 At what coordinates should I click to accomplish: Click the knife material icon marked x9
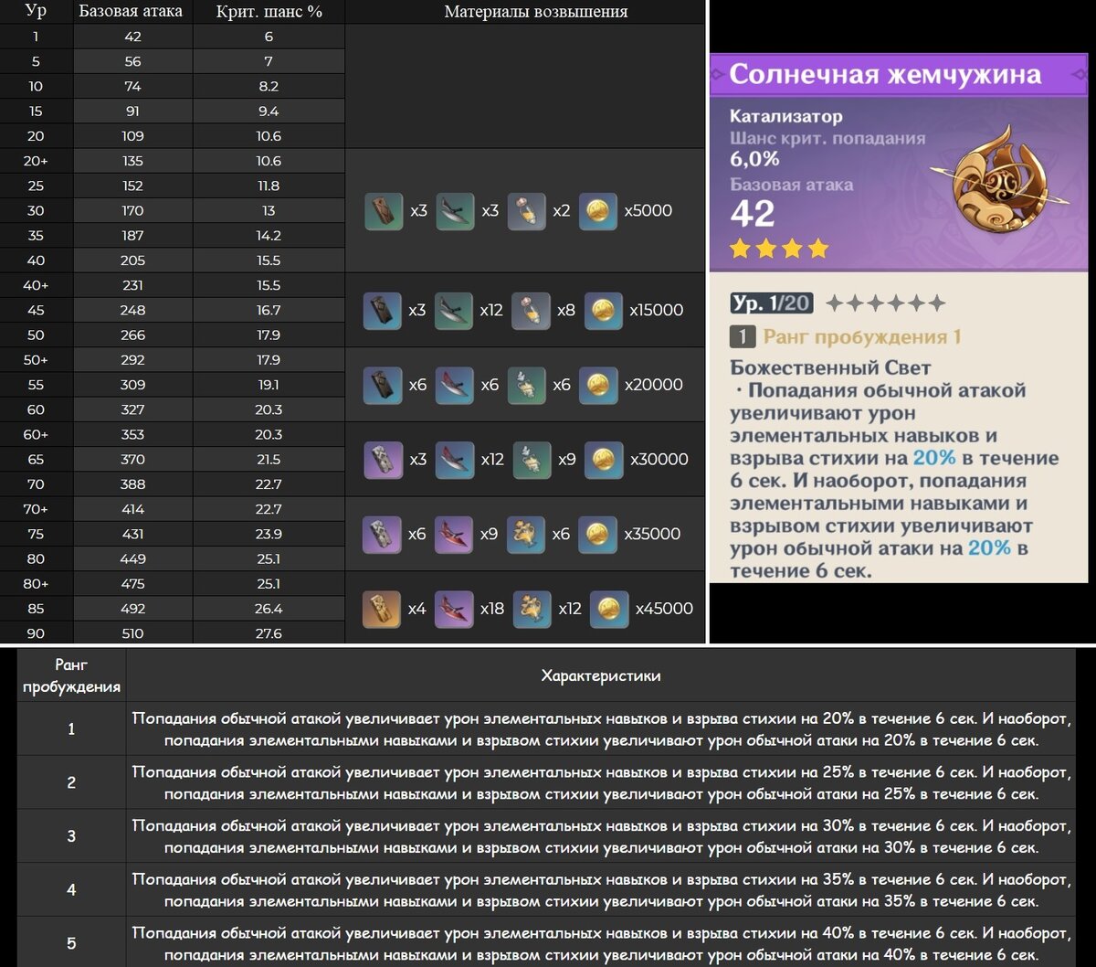pyautogui.click(x=455, y=535)
